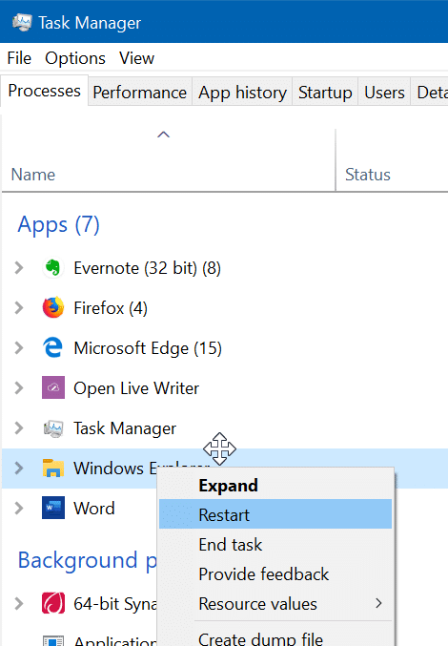Select the Microsoft Edge (15) row
The width and height of the screenshot is (448, 646).
(x=225, y=347)
